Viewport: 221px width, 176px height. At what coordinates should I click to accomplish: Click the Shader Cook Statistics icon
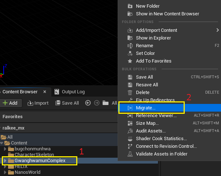(130, 139)
